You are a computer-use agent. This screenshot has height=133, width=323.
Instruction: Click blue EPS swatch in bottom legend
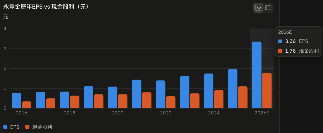point(6,127)
